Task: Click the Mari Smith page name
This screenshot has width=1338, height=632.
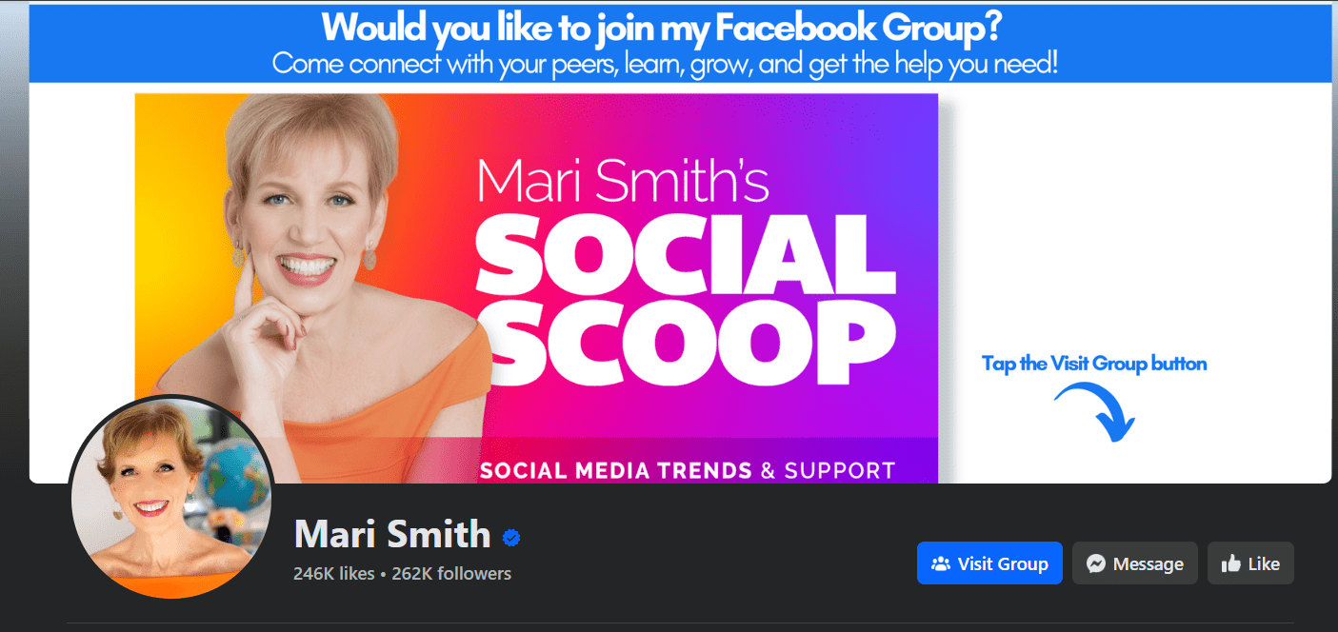Action: tap(392, 534)
